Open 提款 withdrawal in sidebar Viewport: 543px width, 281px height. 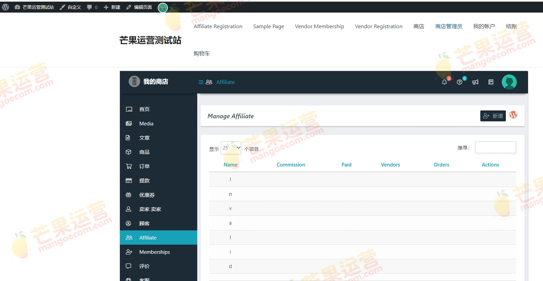[158, 181]
